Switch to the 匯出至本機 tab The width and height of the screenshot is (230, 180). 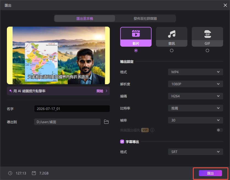pyautogui.click(x=85, y=18)
